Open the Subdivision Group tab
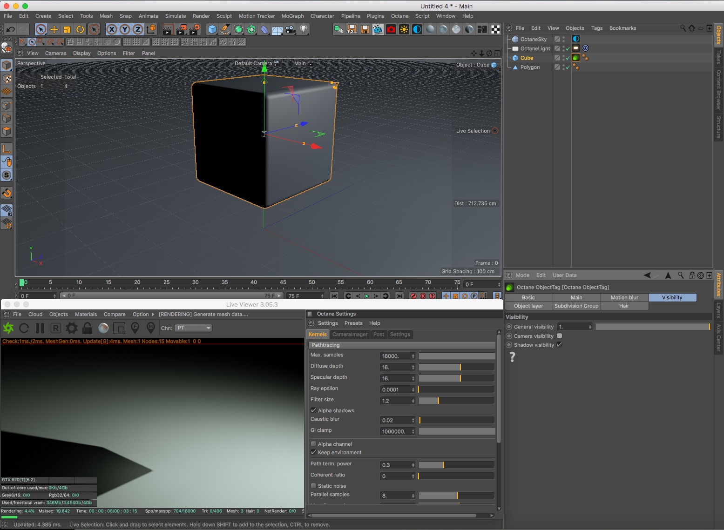This screenshot has width=724, height=530. pyautogui.click(x=576, y=306)
